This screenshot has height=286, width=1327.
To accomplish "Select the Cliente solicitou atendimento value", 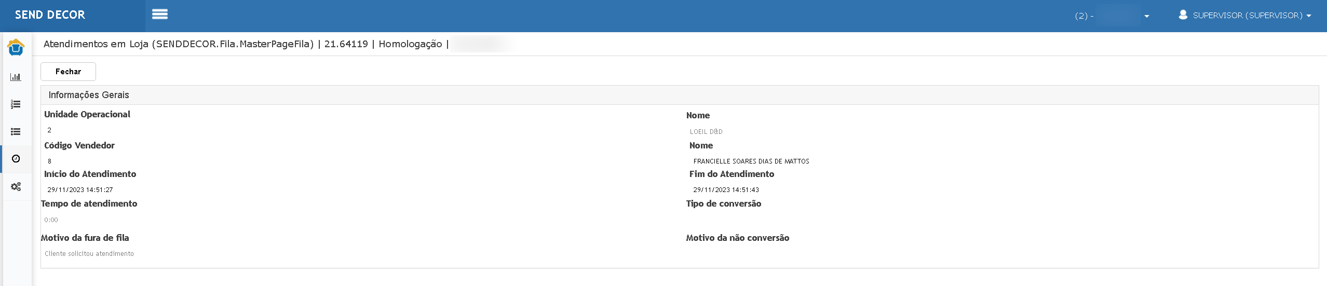I will 89,254.
